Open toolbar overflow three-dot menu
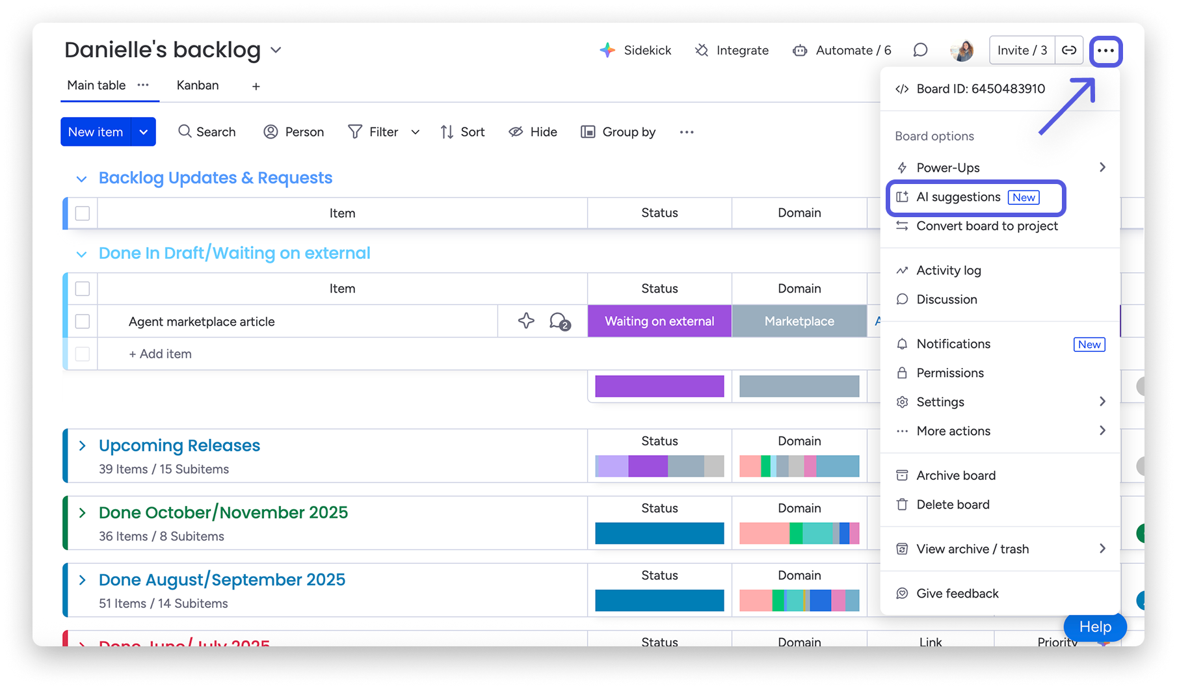The height and width of the screenshot is (686, 1177). (687, 132)
